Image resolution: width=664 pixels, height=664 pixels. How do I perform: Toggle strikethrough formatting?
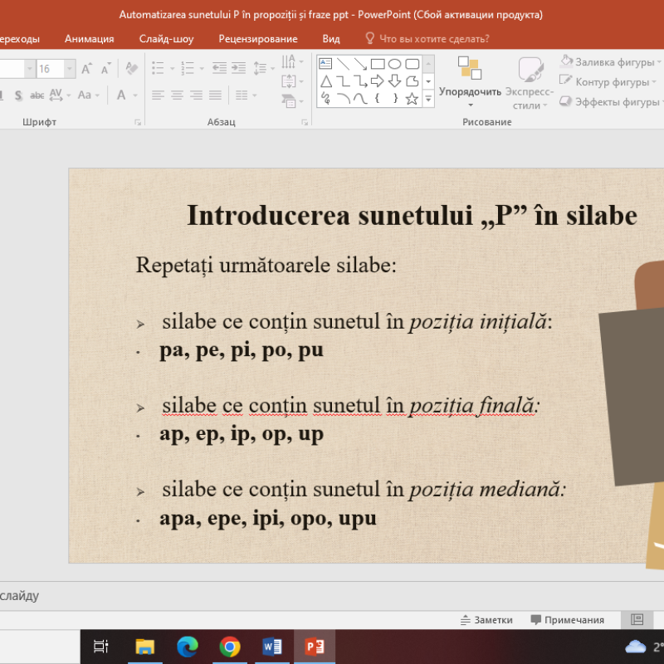pos(37,95)
